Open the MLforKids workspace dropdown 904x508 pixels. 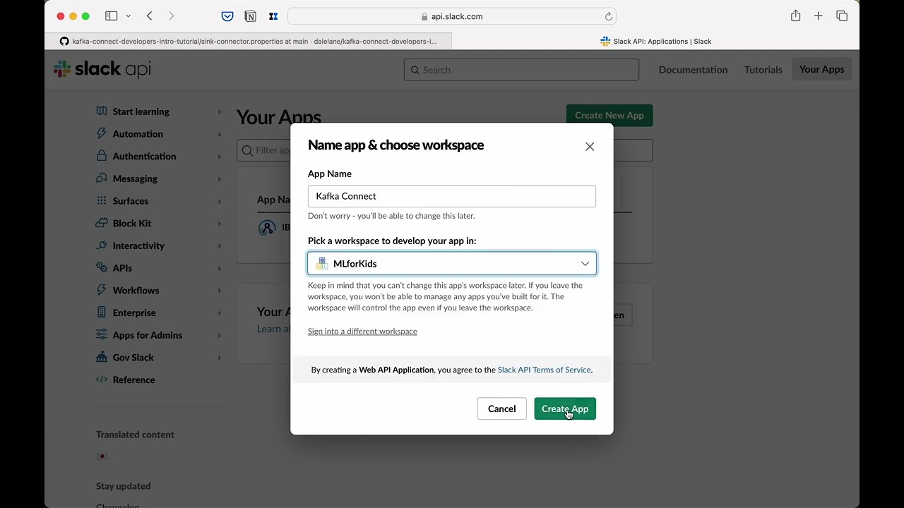pyautogui.click(x=452, y=263)
